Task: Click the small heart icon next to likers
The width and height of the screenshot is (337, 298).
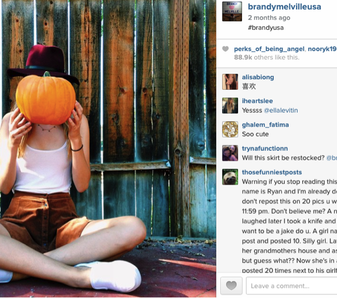Action: 225,49
